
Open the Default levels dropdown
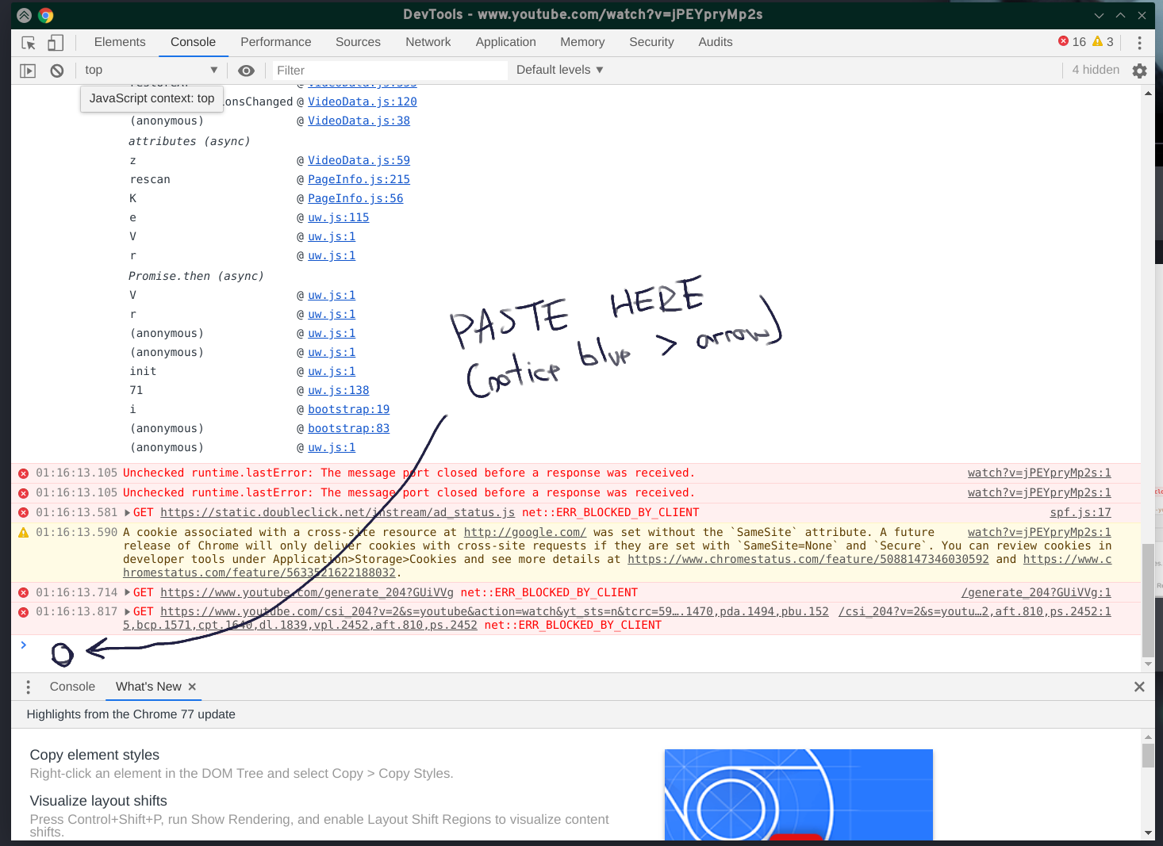pos(560,70)
